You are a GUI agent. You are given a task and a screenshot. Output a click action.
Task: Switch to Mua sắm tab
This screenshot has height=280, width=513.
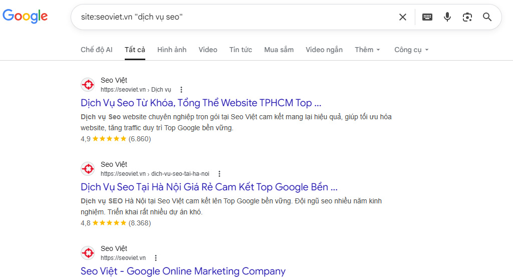279,50
